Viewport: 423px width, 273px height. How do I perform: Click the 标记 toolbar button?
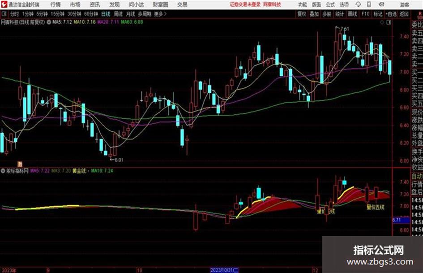pos(378,14)
